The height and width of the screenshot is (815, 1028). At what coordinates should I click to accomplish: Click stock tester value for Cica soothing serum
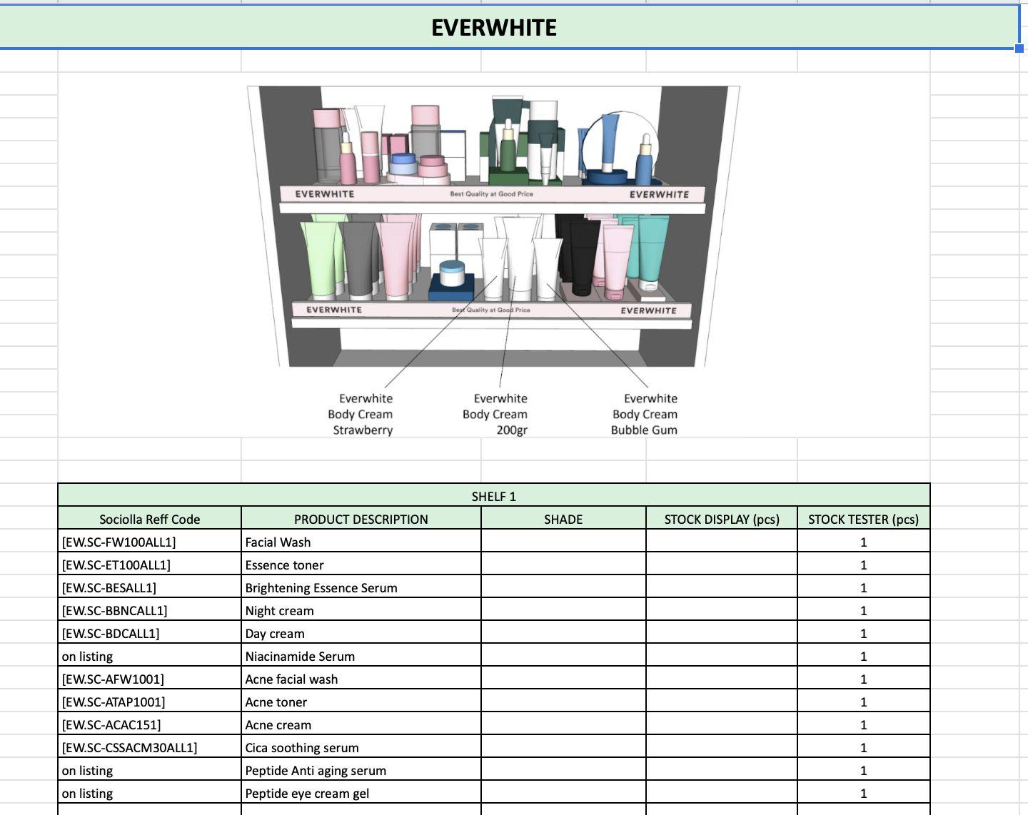click(864, 747)
